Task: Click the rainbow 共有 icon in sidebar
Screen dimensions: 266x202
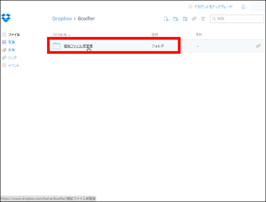Action: [x=4, y=50]
